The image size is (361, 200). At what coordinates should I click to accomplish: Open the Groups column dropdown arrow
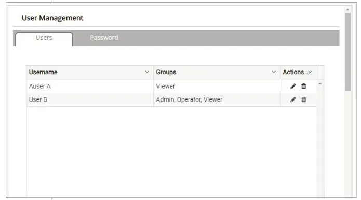(274, 72)
